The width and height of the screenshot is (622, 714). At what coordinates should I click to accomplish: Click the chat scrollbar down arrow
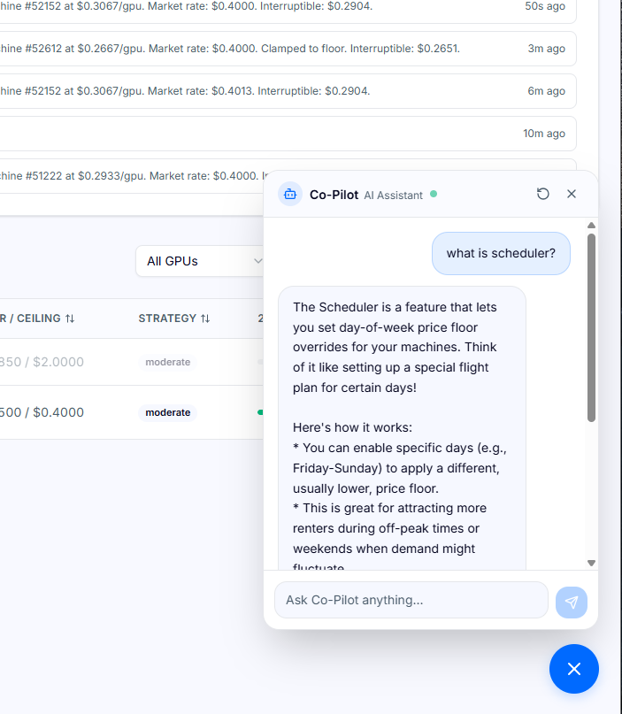[x=592, y=563]
